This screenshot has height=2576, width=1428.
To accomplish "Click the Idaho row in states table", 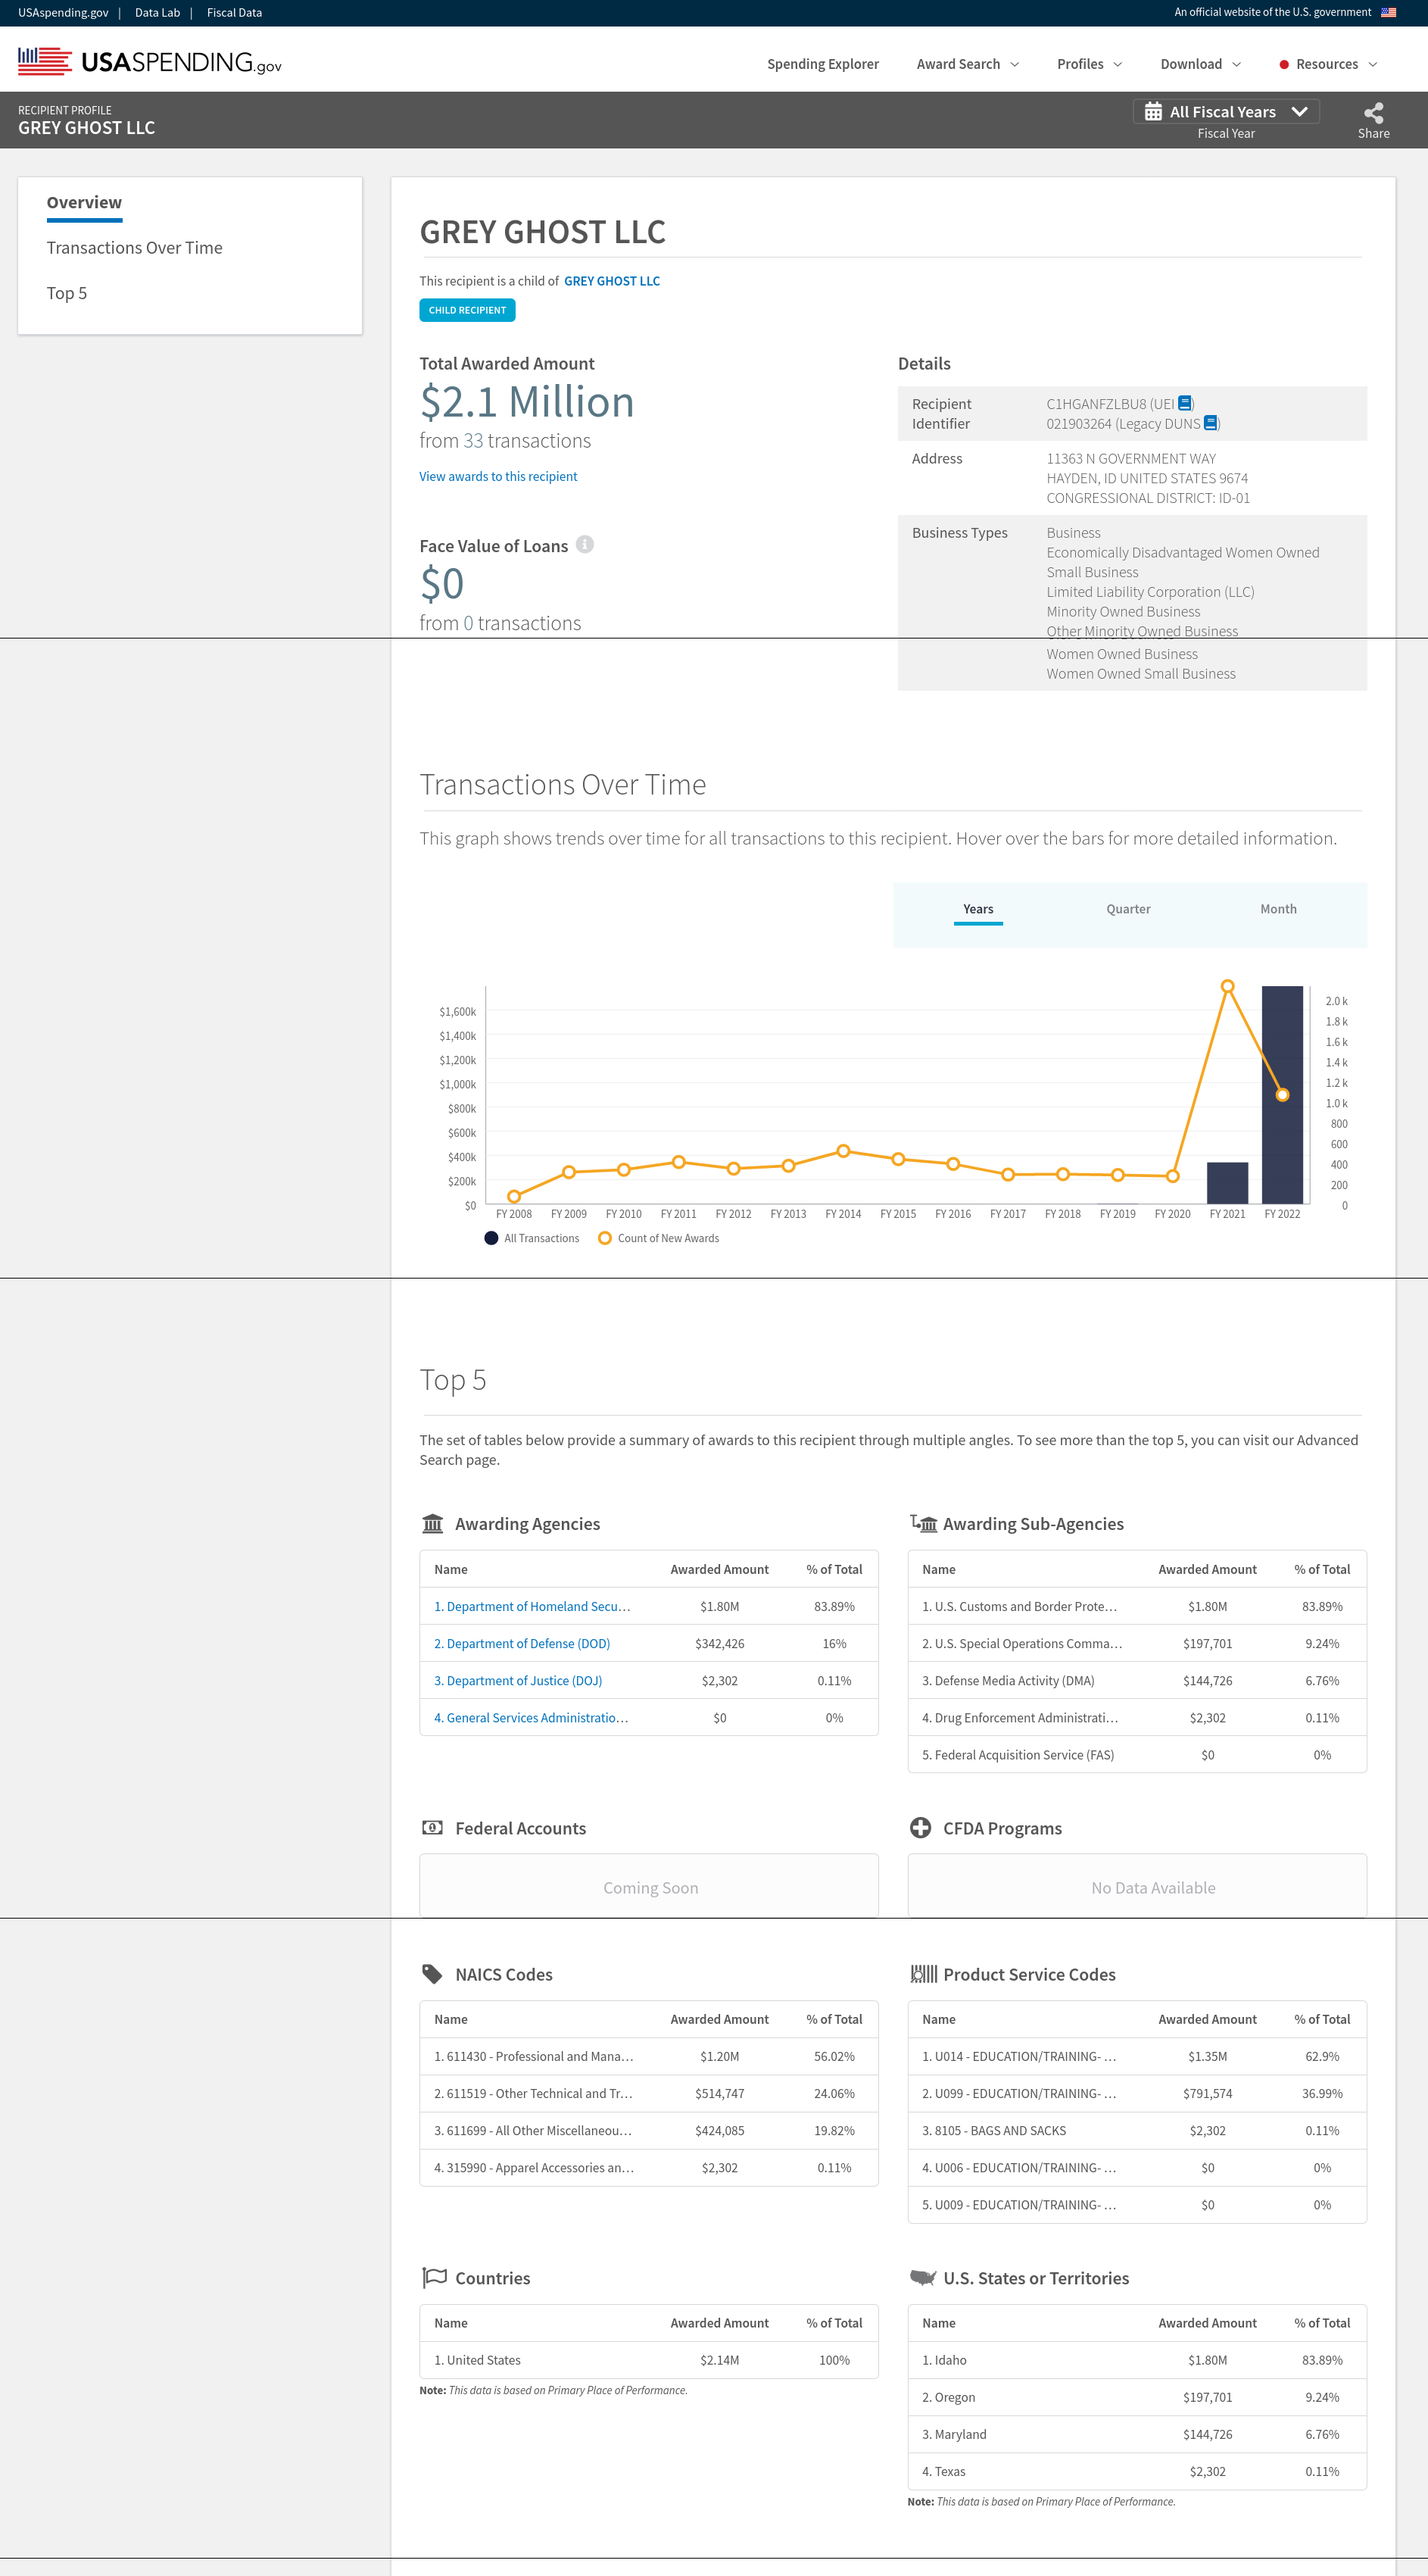I will [x=1136, y=2360].
